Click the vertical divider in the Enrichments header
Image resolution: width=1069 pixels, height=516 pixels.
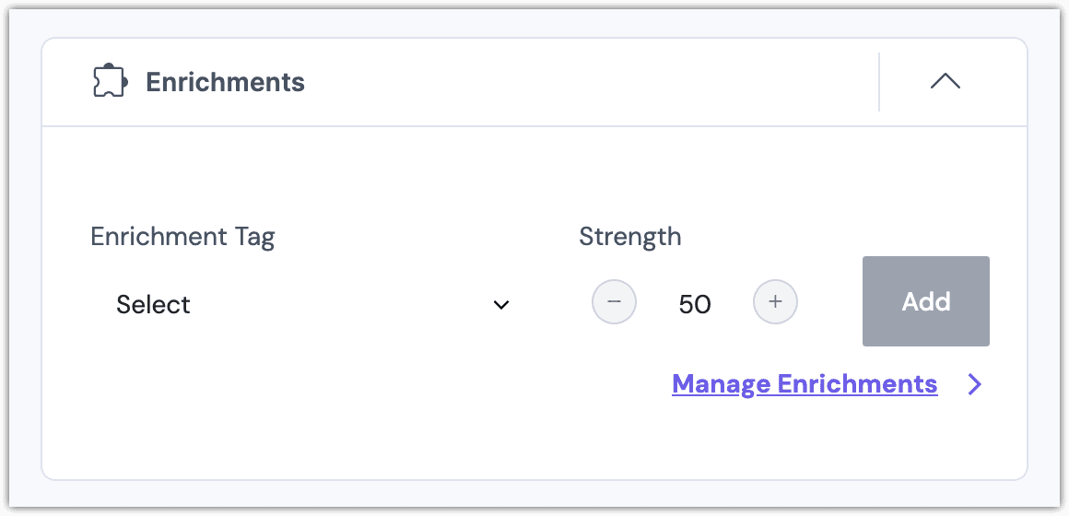[x=879, y=82]
